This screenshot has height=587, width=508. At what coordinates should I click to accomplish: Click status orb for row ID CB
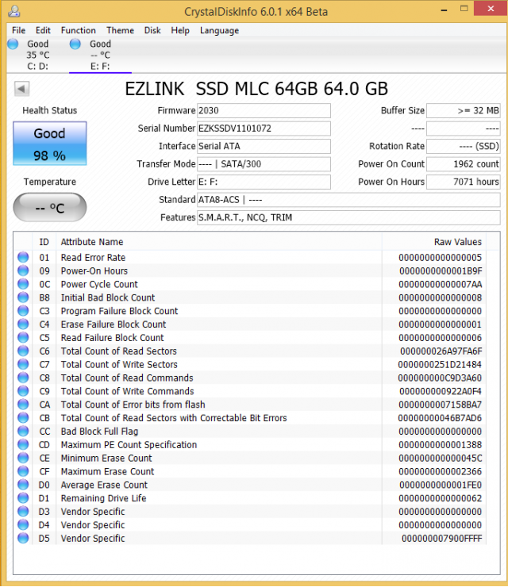point(23,418)
